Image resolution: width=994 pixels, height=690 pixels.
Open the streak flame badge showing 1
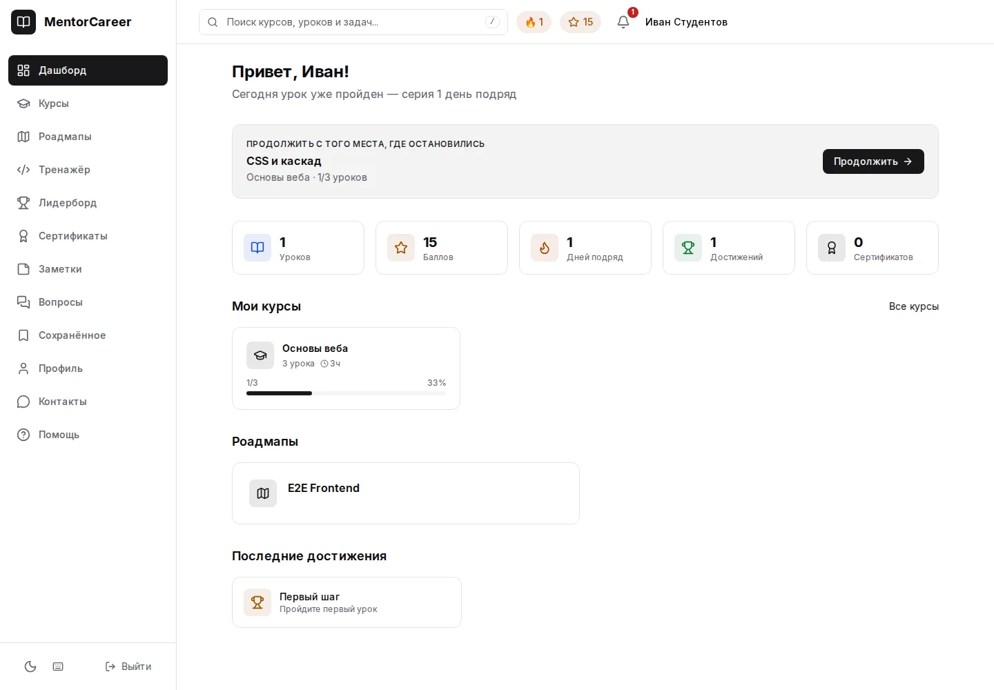coord(534,22)
